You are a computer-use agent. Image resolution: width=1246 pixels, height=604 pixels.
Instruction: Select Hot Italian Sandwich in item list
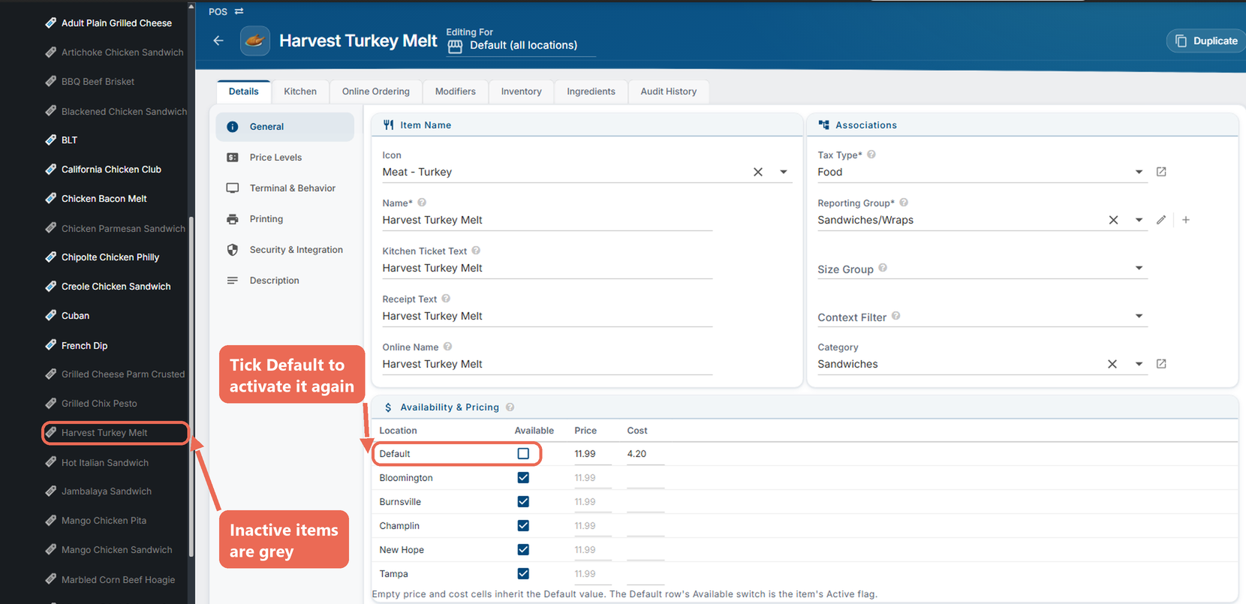coord(105,463)
